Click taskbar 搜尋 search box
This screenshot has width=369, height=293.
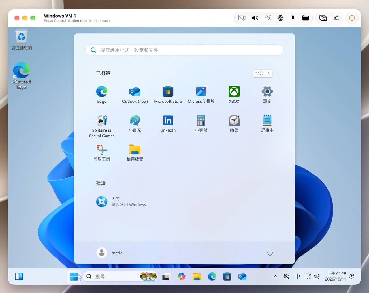coord(121,277)
